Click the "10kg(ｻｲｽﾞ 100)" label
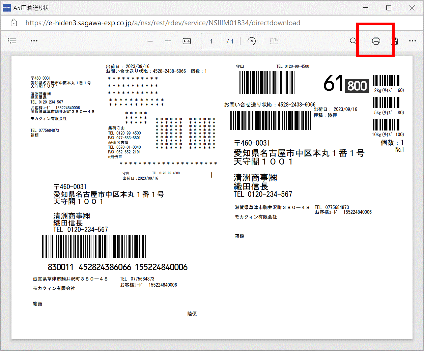 tap(388, 135)
